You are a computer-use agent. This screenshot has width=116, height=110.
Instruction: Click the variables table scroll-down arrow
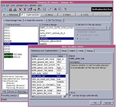[67, 94]
